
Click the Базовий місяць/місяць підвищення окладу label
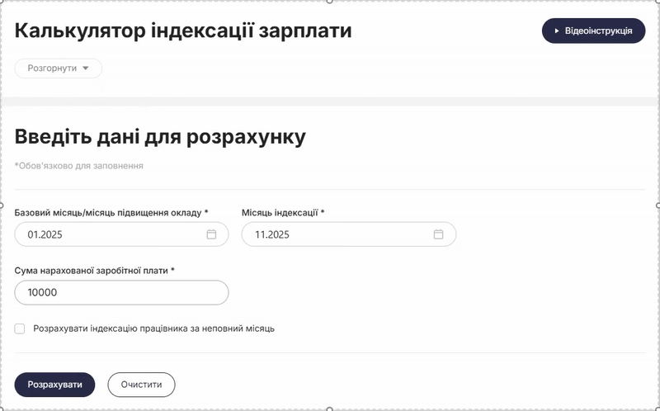point(111,213)
